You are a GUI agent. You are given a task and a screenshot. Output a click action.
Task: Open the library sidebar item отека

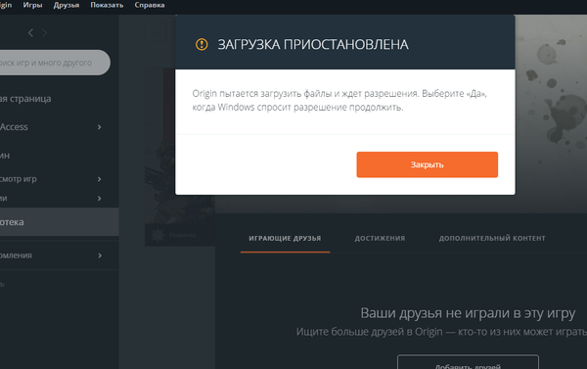point(59,222)
